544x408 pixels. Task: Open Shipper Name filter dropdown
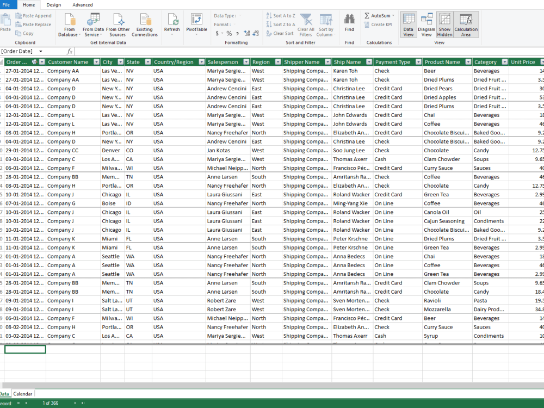coord(328,62)
